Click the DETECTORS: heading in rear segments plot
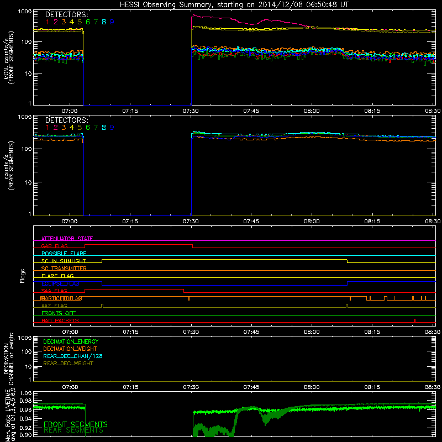The width and height of the screenshot is (442, 442). point(67,120)
